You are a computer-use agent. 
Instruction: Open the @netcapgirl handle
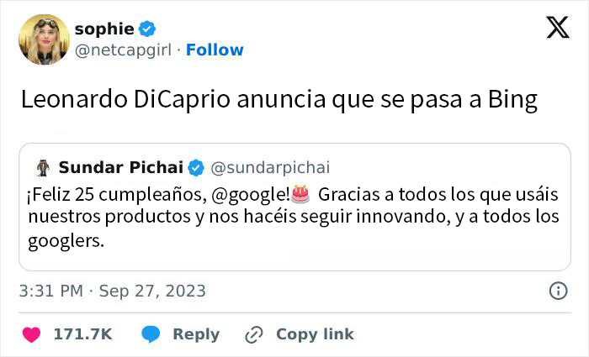pos(123,50)
